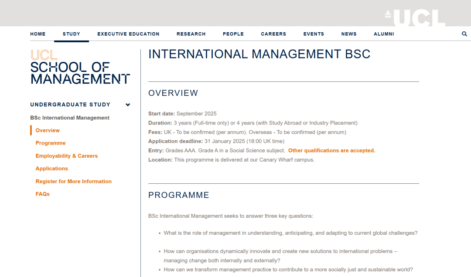The height and width of the screenshot is (277, 471).
Task: Click the UCL logo in the header
Action: click(x=415, y=18)
